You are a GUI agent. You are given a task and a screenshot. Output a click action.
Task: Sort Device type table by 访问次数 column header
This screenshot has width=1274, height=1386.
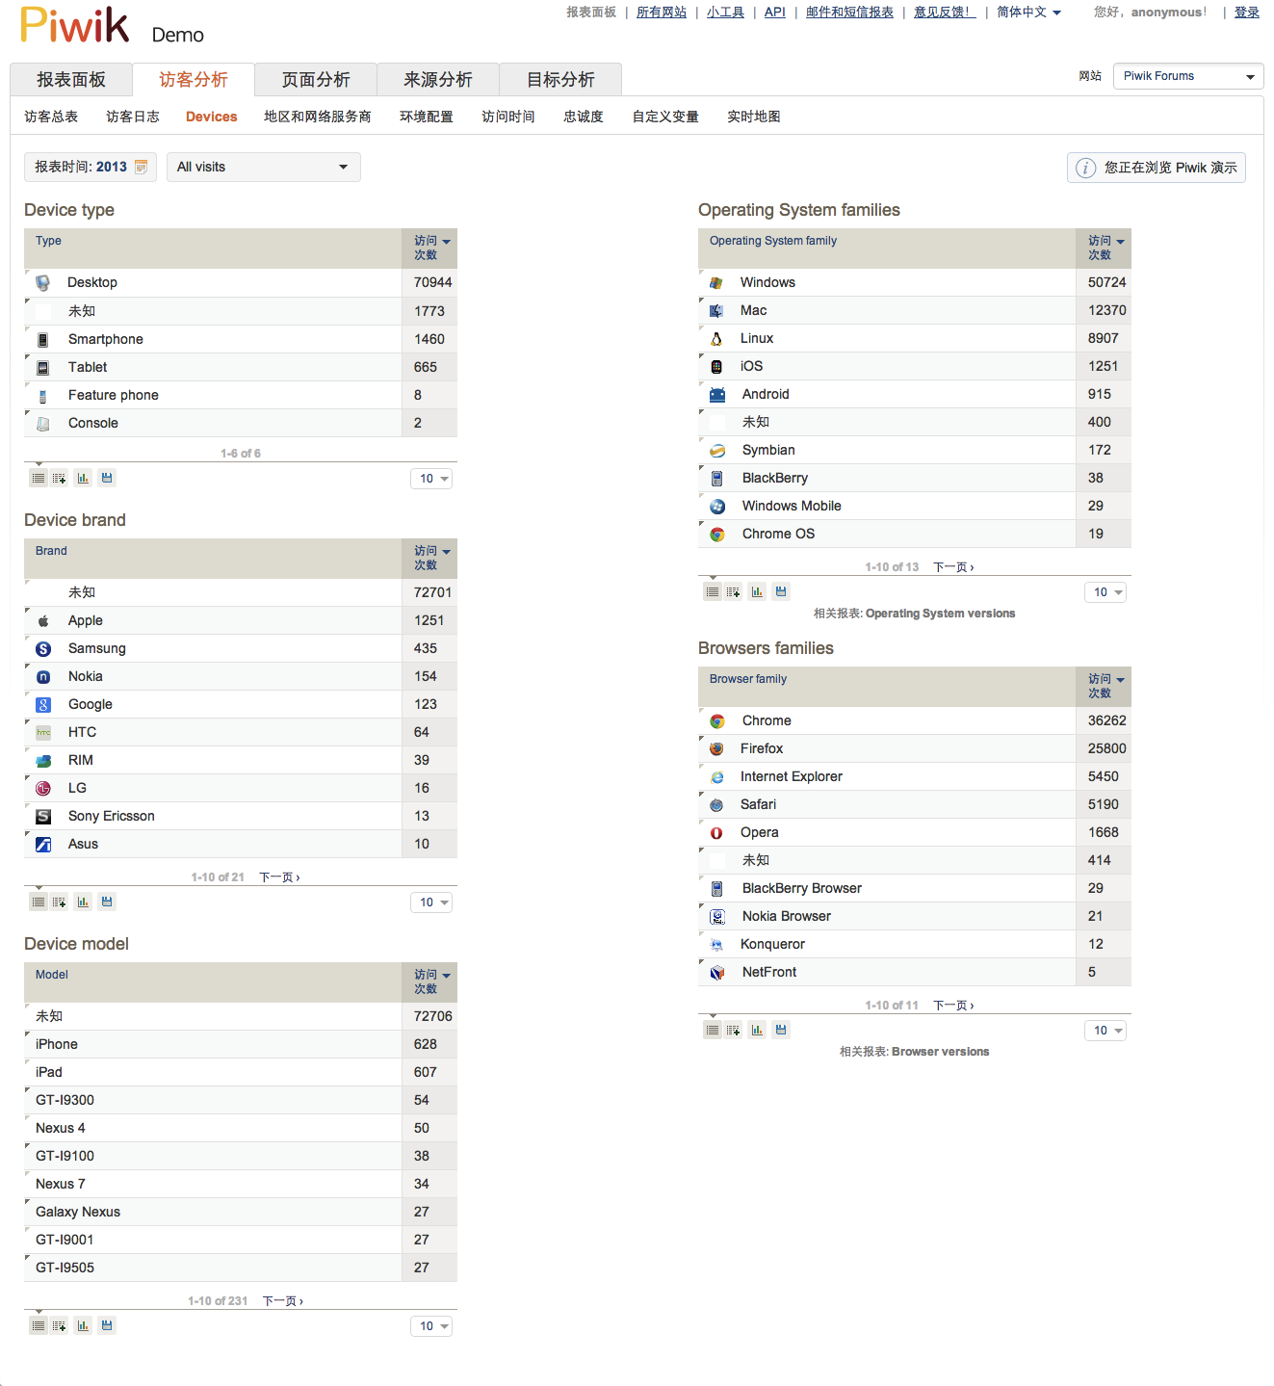tap(429, 248)
